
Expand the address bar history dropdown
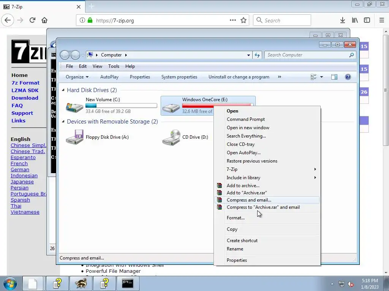248,55
